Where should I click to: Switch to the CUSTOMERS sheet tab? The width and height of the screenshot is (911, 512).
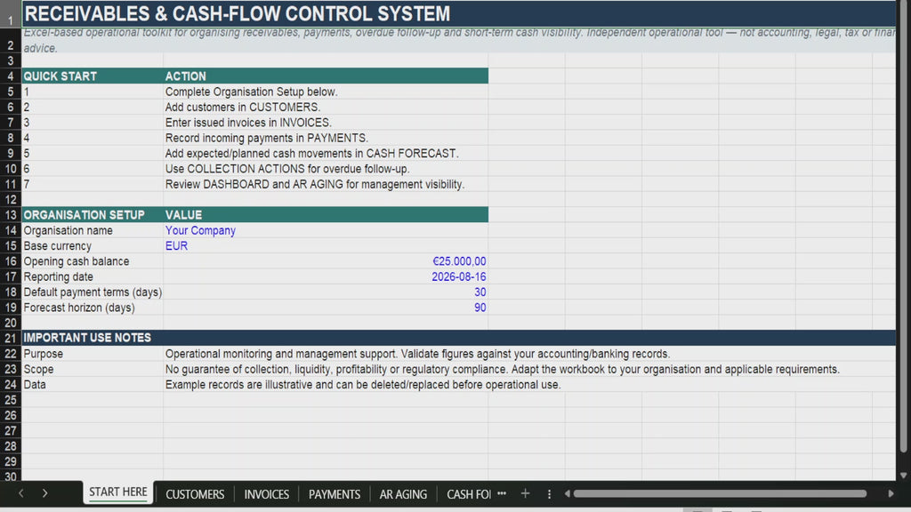pos(195,494)
